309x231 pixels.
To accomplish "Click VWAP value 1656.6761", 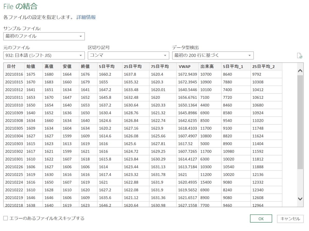I will (x=188, y=97).
